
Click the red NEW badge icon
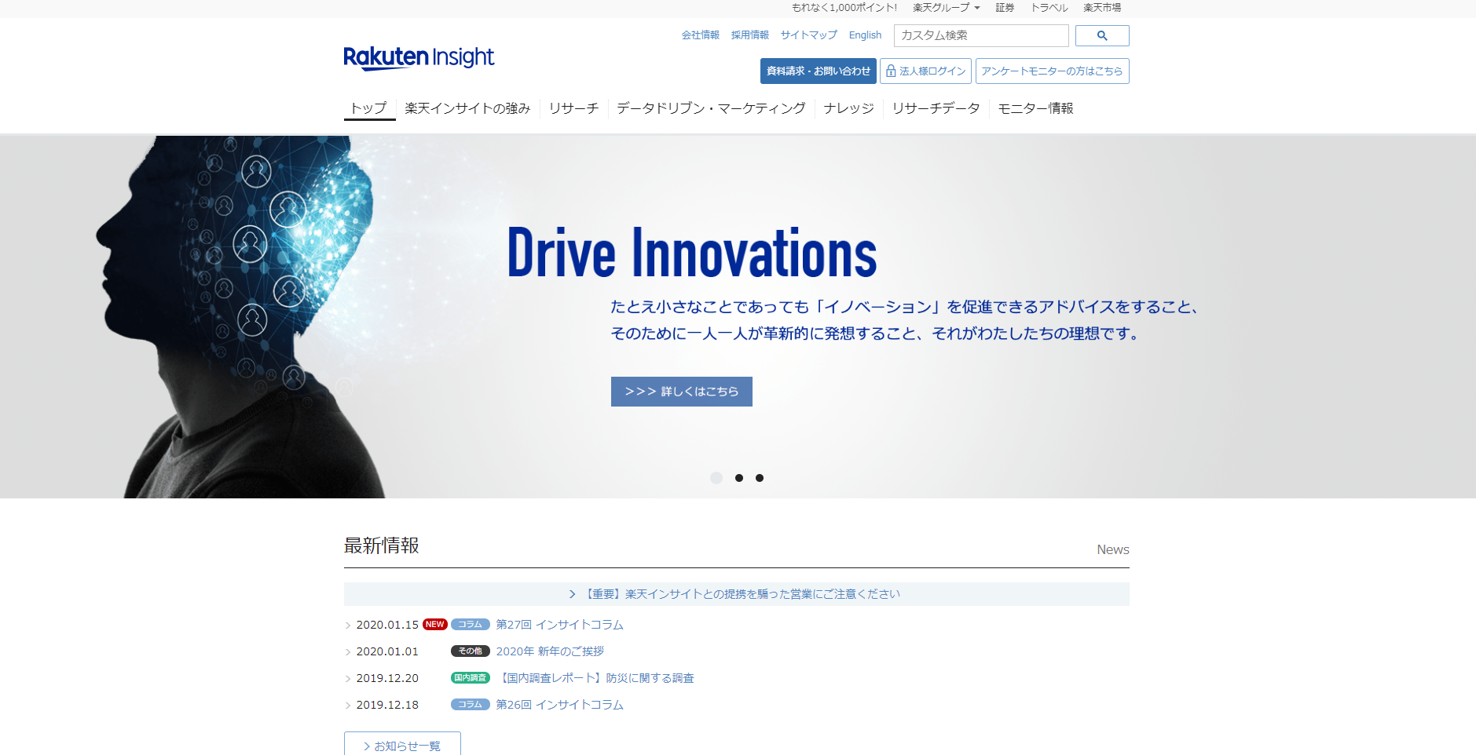[434, 625]
